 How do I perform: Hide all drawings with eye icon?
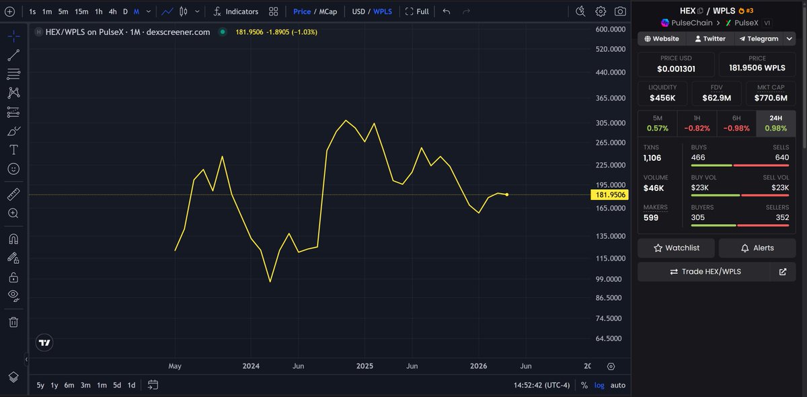coord(13,295)
